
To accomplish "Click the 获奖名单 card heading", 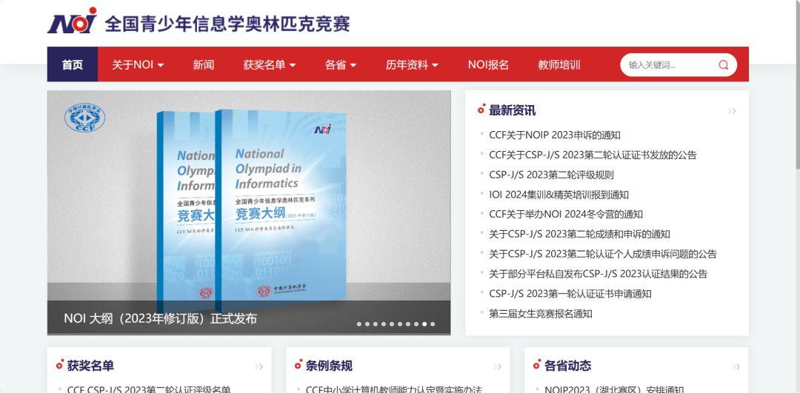I will (90, 366).
